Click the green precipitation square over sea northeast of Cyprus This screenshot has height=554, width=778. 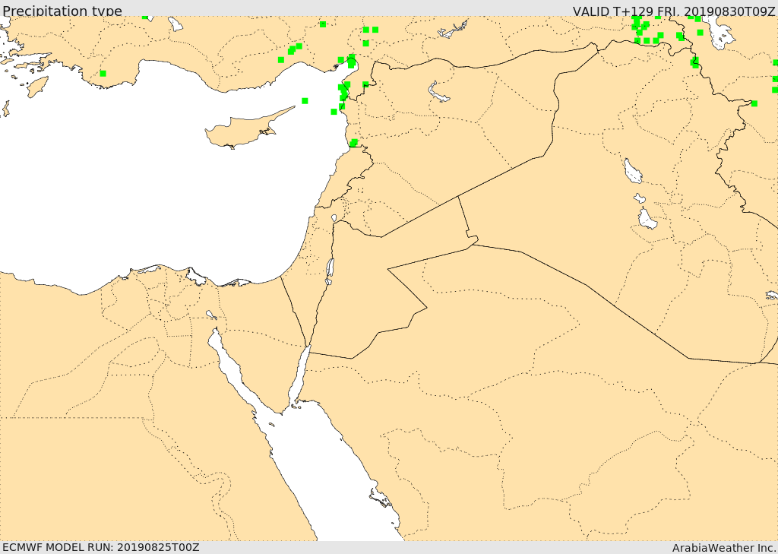click(305, 101)
